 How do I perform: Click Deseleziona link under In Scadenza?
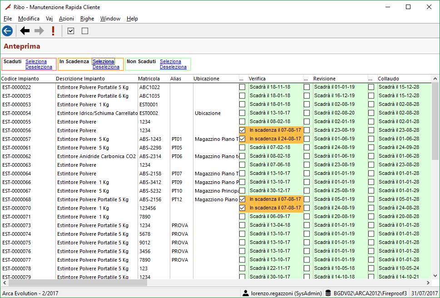(x=106, y=67)
